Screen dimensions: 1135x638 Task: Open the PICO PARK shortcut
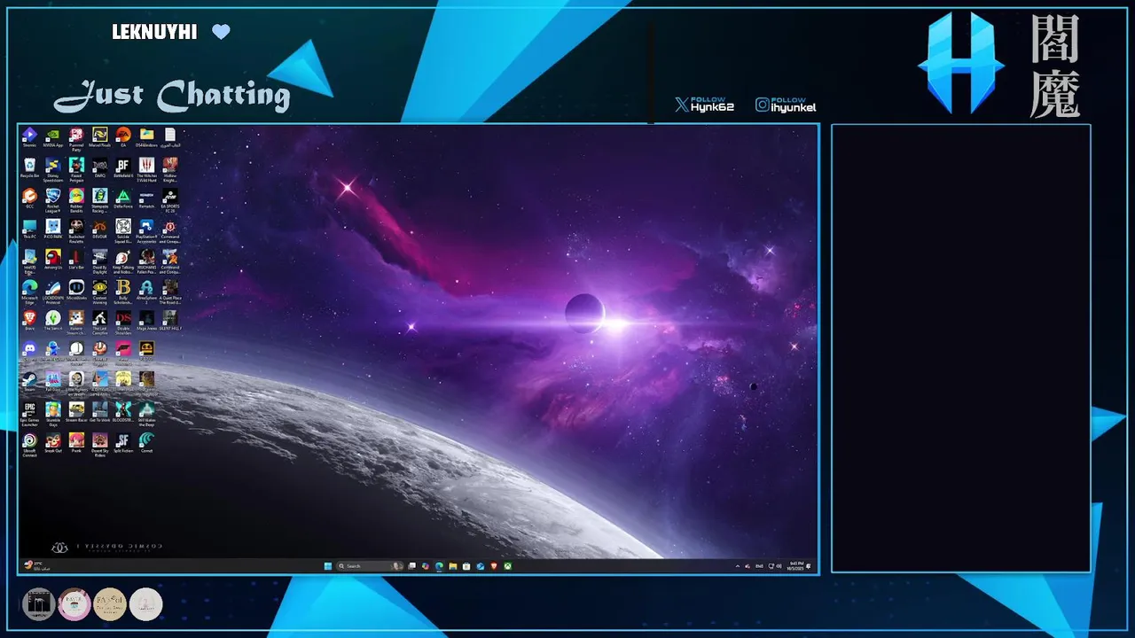coord(52,229)
